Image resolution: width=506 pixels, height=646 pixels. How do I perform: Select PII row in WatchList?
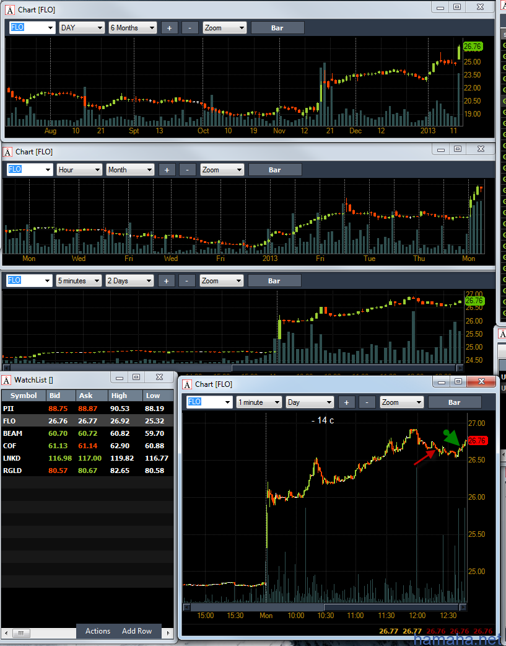[x=87, y=409]
